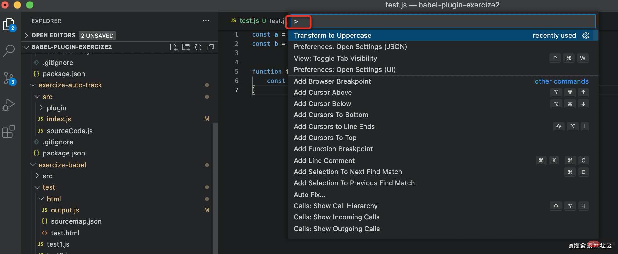Open Run and Debug view icon
The height and width of the screenshot is (254, 618).
(9, 105)
